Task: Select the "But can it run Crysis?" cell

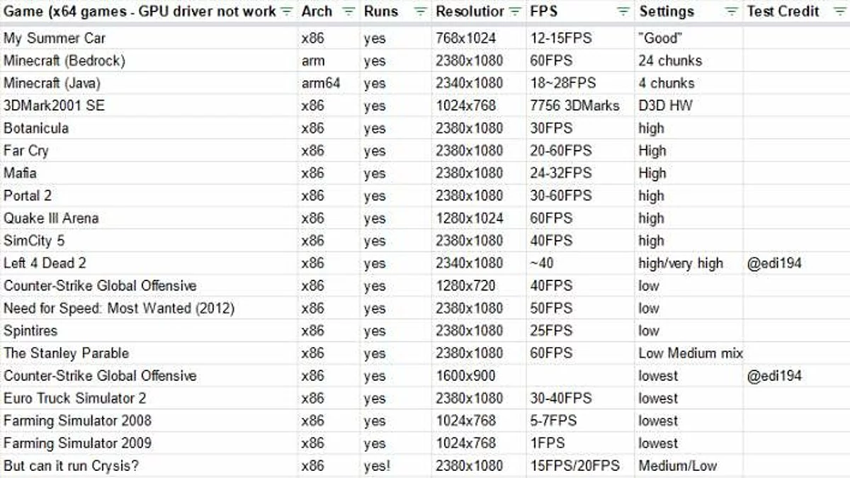Action: coord(70,466)
